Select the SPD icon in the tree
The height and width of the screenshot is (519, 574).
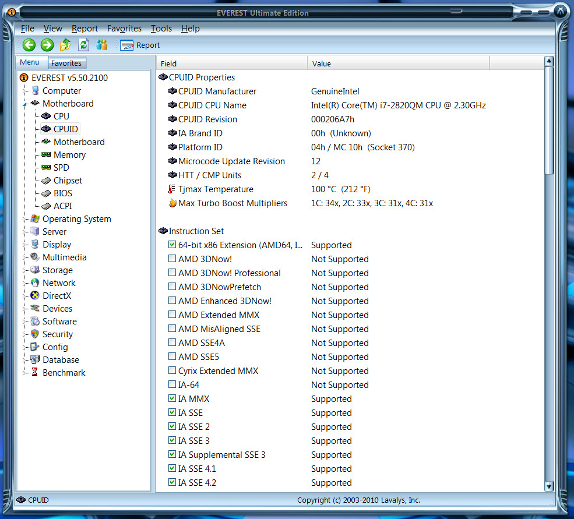(x=46, y=167)
